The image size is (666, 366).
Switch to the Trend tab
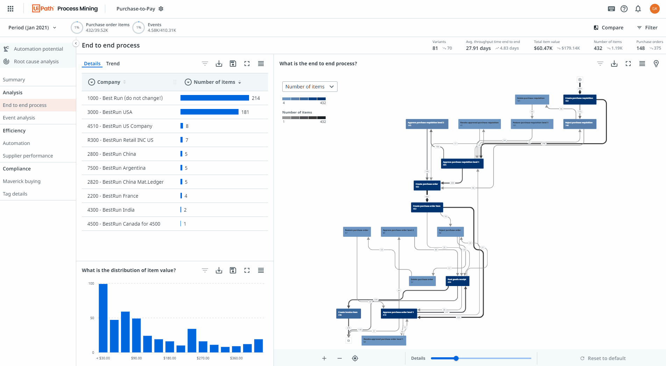coord(113,64)
